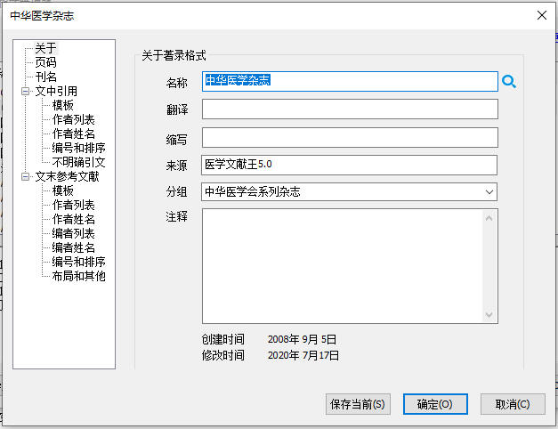This screenshot has height=429, width=558.
Task: Click the 注释 scrollbar up arrow
Action: (x=489, y=216)
